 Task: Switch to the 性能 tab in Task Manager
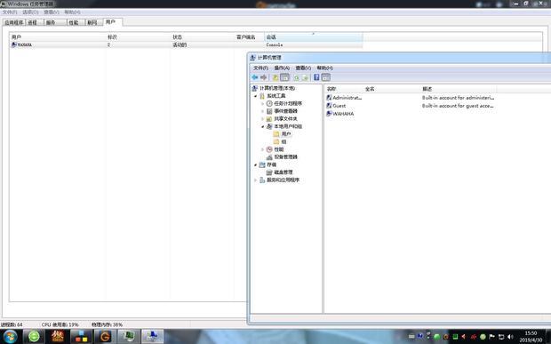point(76,22)
